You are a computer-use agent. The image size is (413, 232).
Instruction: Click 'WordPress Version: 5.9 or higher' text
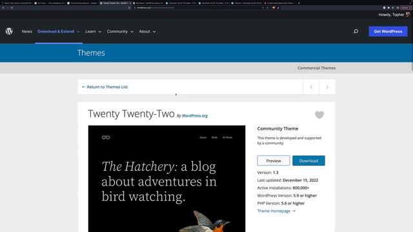[287, 195]
